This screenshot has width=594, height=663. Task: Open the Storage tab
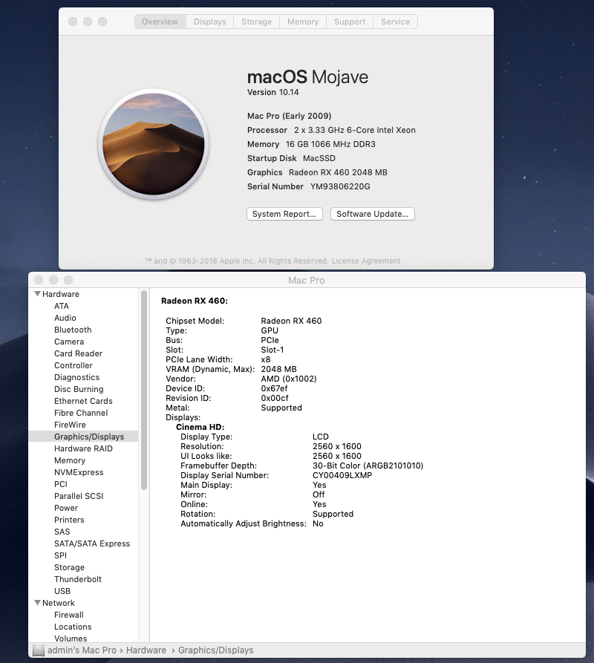point(257,22)
